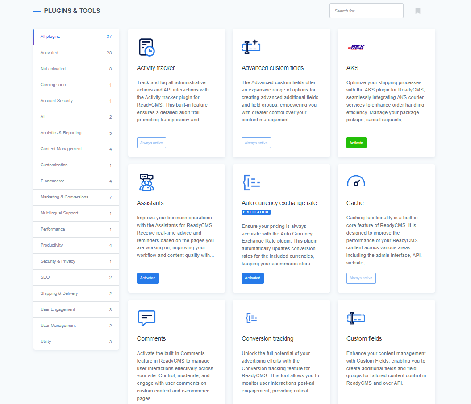The width and height of the screenshot is (471, 404).
Task: Click count 7 beside Marketing & Conversions
Action: (111, 198)
